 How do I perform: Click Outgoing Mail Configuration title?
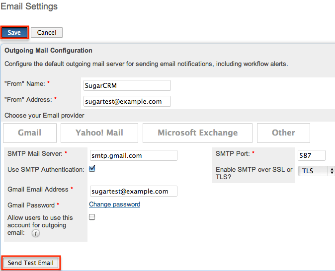point(49,50)
